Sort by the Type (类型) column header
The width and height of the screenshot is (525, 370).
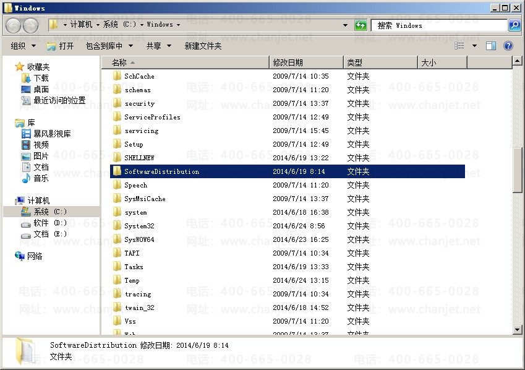click(381, 62)
